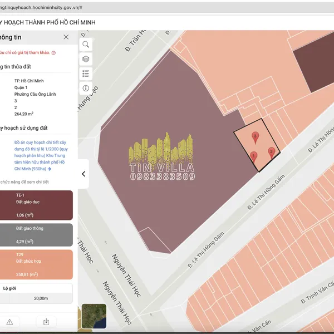Viewport: 334px width, 334px height.
Task: Open the map layers panel
Action: pyautogui.click(x=86, y=59)
